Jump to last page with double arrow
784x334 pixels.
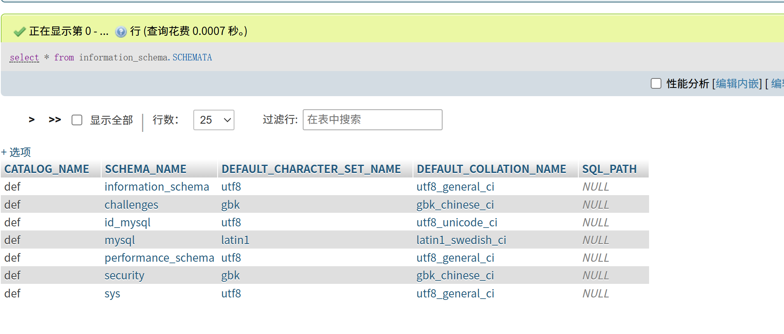(55, 120)
